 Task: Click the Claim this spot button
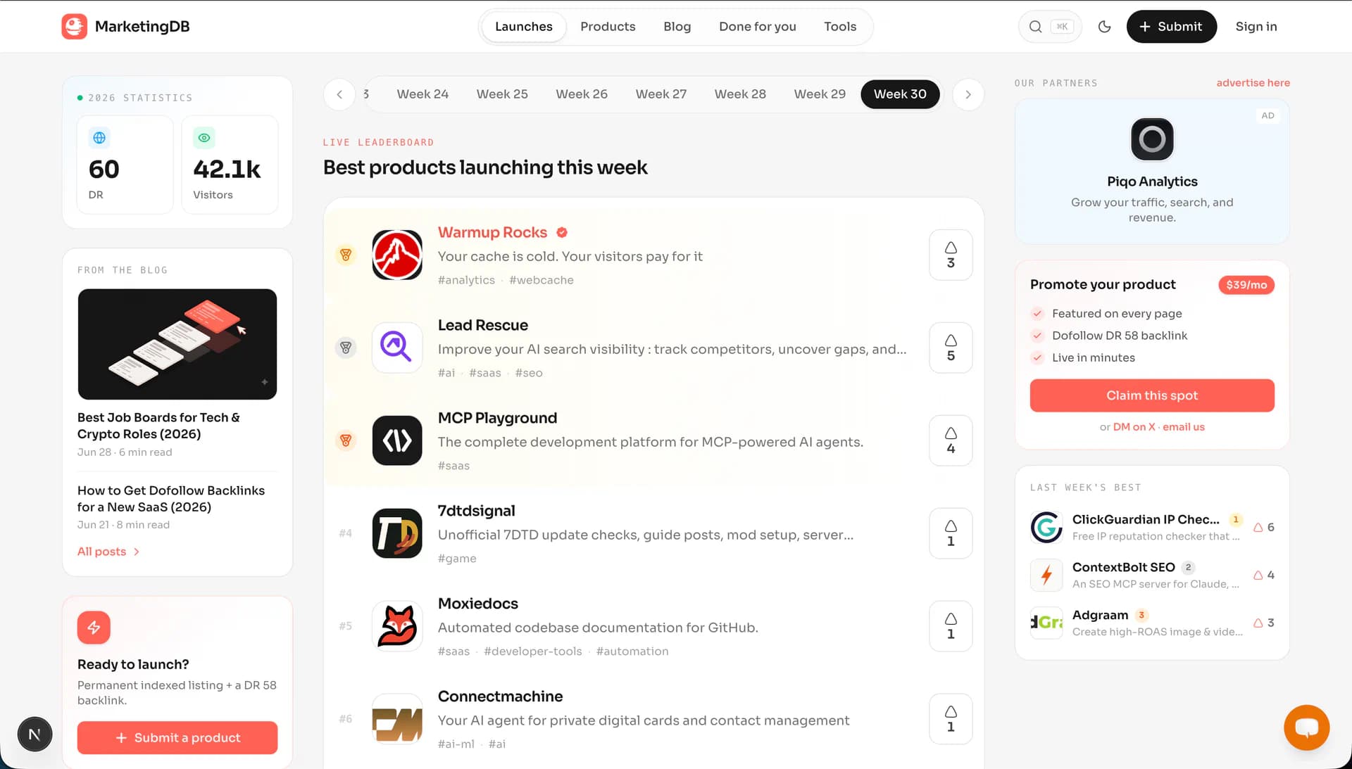pyautogui.click(x=1152, y=395)
